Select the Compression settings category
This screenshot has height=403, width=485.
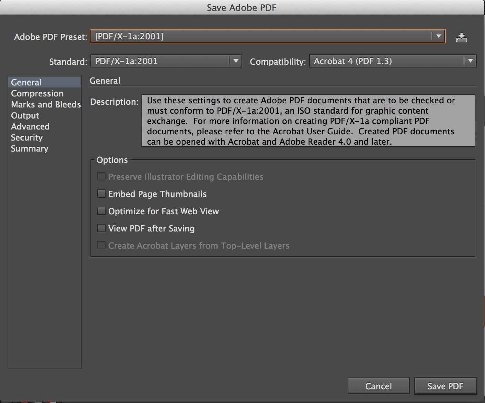coord(37,93)
